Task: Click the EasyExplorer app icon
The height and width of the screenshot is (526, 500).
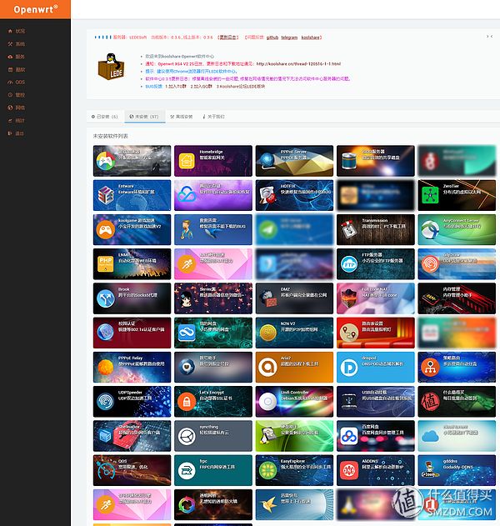Action: [x=267, y=467]
